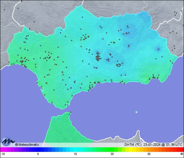Click the Alborán island station marker in the sea
This screenshot has height=158, width=184.
coord(136,112)
